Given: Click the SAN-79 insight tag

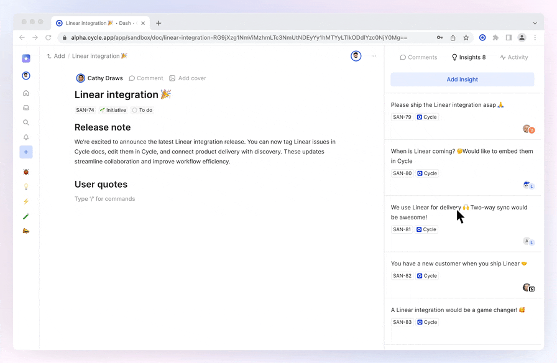Looking at the screenshot, I should 402,117.
